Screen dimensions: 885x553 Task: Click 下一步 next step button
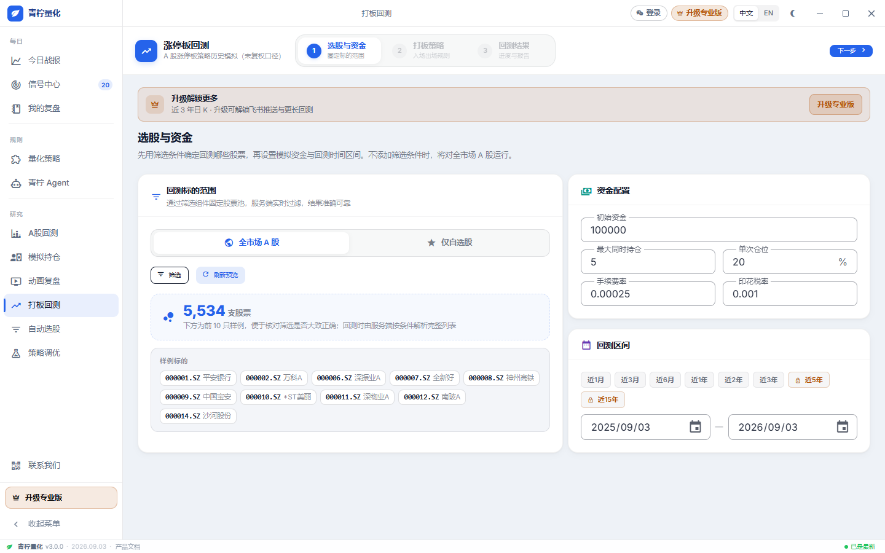(x=851, y=50)
